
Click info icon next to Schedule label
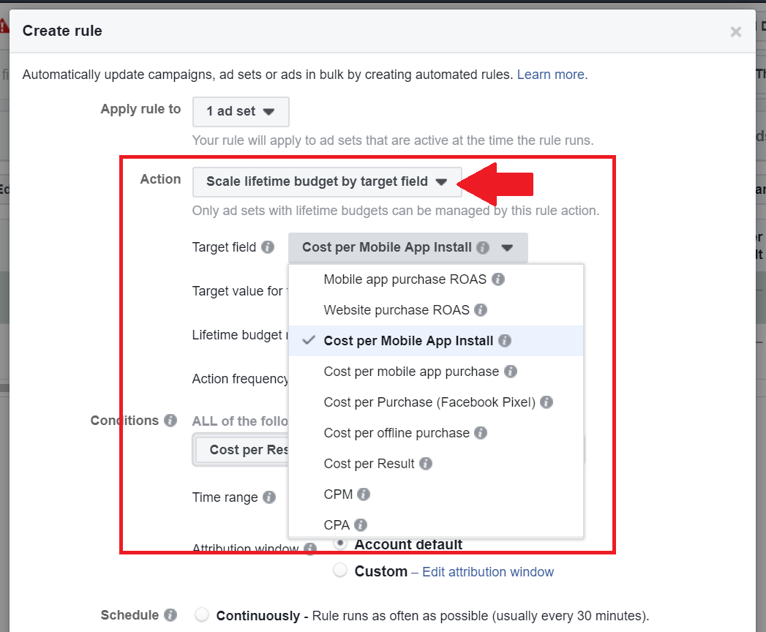pos(170,615)
